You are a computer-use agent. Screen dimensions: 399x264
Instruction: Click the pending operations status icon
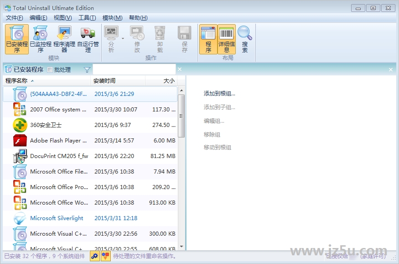click(105, 256)
